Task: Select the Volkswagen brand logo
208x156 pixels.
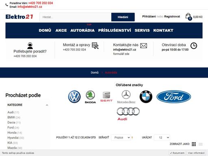Action: (x=74, y=97)
